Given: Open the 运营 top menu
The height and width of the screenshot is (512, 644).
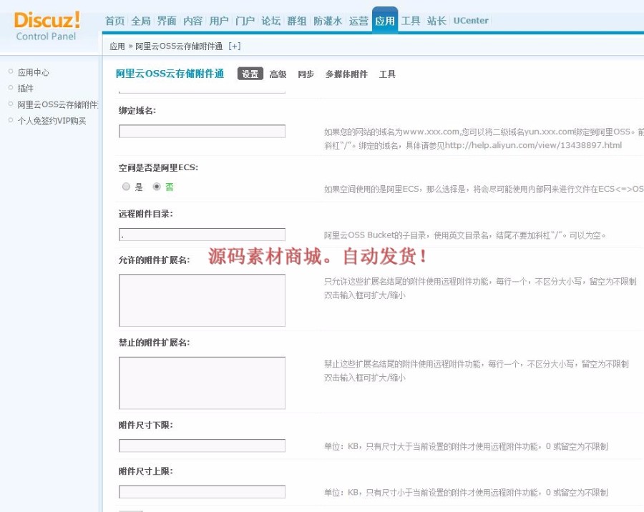Looking at the screenshot, I should tap(358, 21).
